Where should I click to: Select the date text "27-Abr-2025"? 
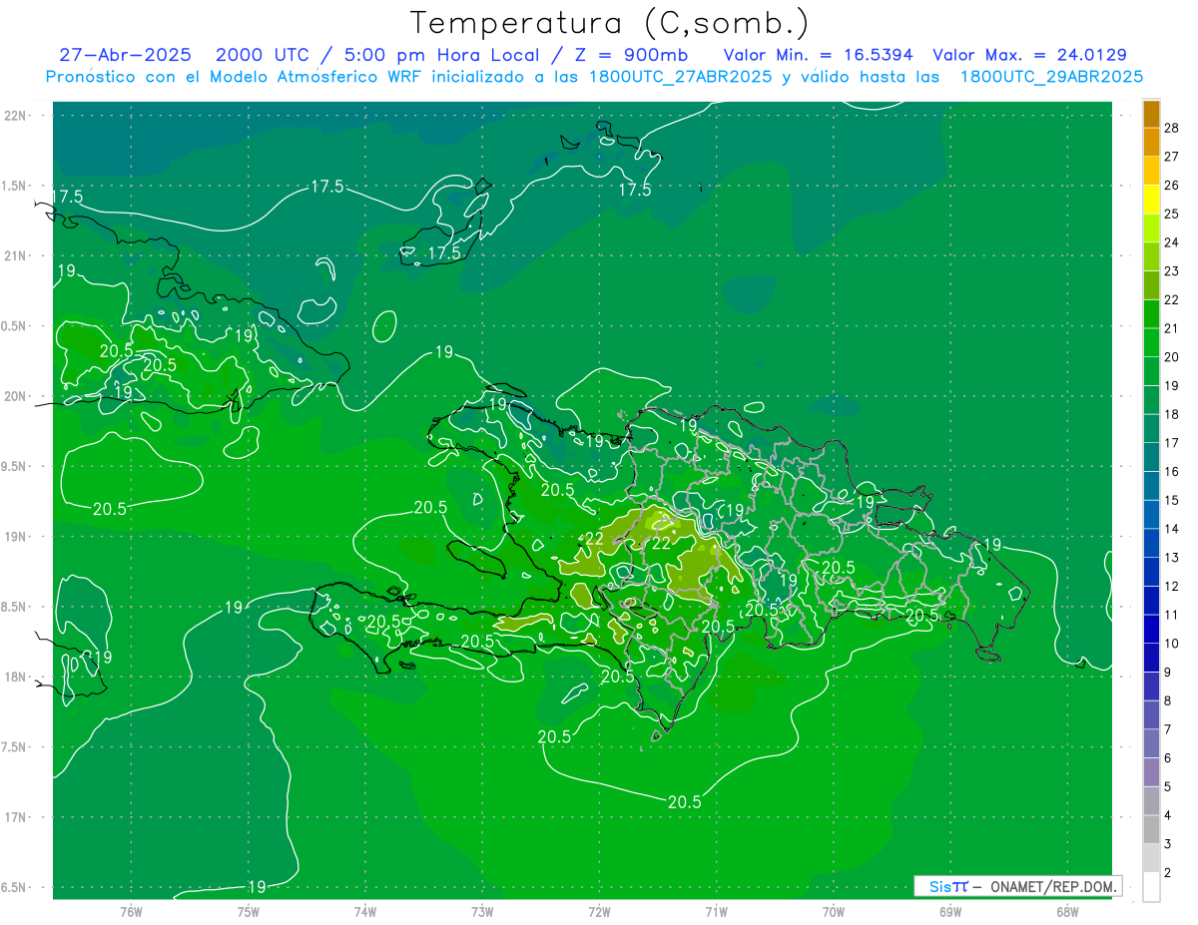click(x=125, y=55)
